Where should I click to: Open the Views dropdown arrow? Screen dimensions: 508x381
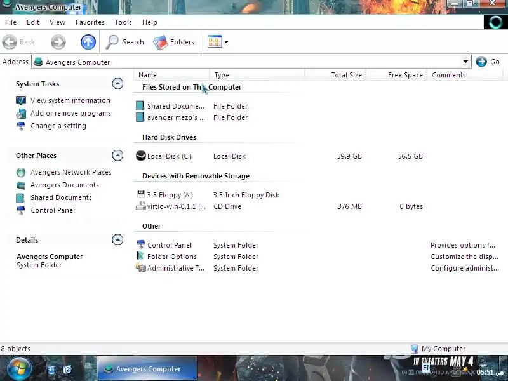tap(226, 42)
